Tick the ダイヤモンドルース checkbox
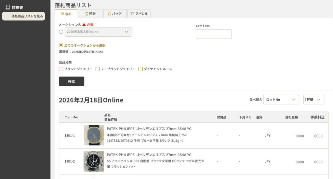Image resolution: width=333 pixels, height=179 pixels. 140,69
